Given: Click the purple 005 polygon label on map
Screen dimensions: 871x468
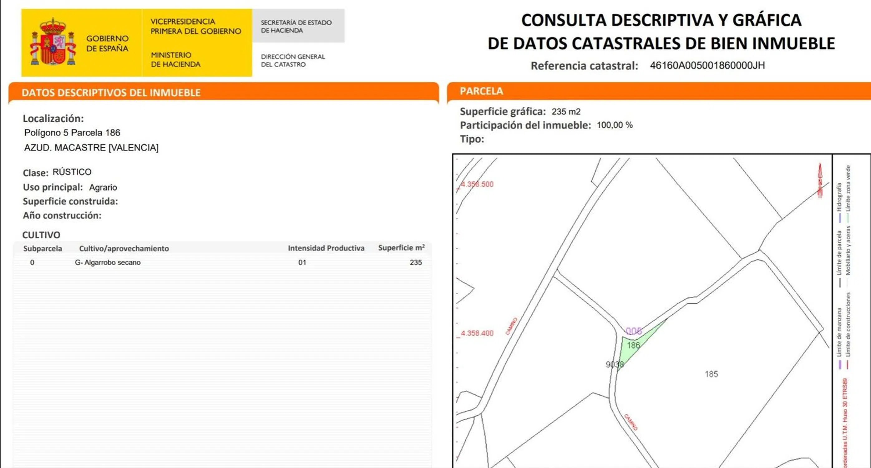Looking at the screenshot, I should point(633,331).
